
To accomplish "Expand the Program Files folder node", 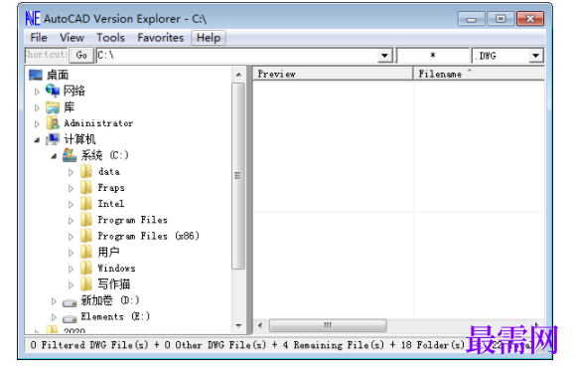I will [72, 221].
